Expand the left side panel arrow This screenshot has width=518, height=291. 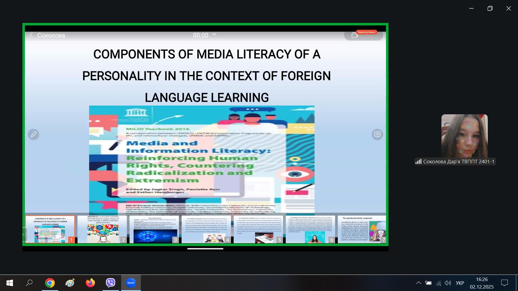(x=23, y=235)
